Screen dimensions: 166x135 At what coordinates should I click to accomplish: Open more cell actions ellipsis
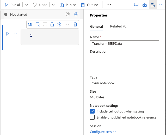(x=67, y=24)
